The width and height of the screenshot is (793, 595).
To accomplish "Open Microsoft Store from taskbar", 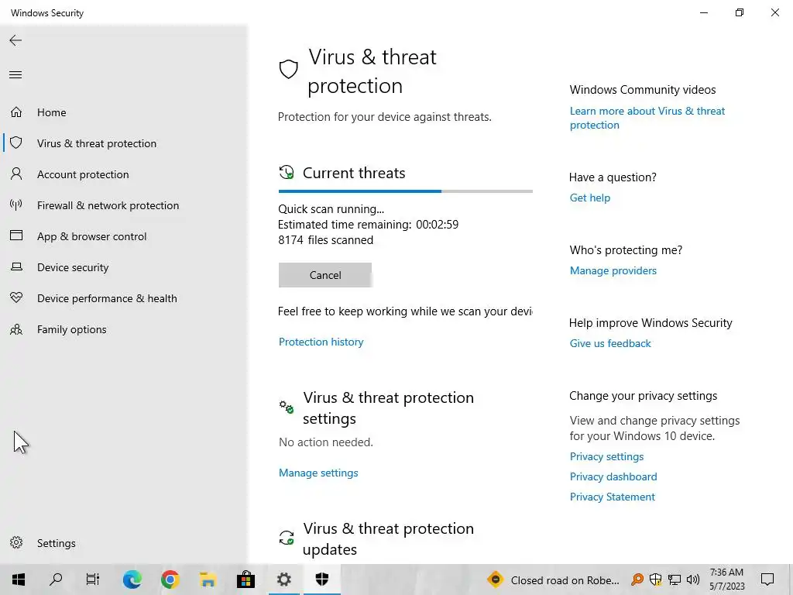I will pos(245,580).
